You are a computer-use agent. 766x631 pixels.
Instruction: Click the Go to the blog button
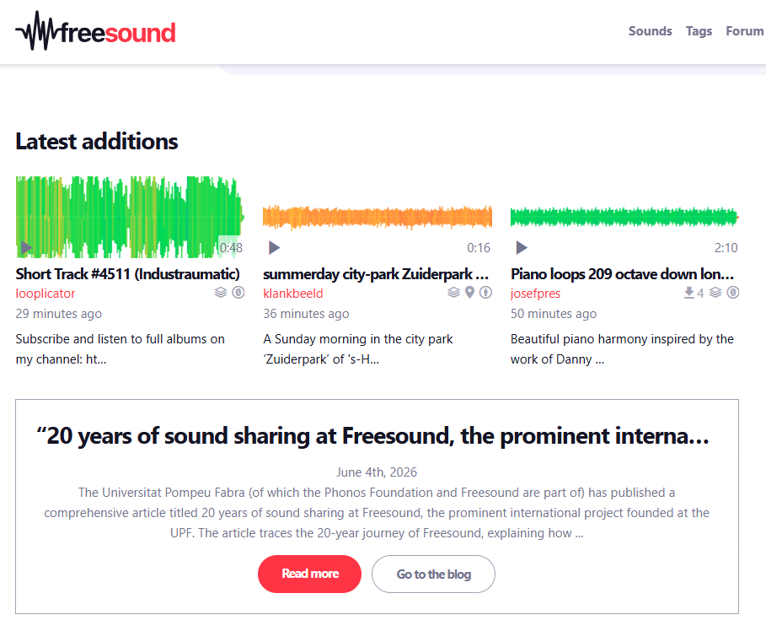click(x=433, y=574)
